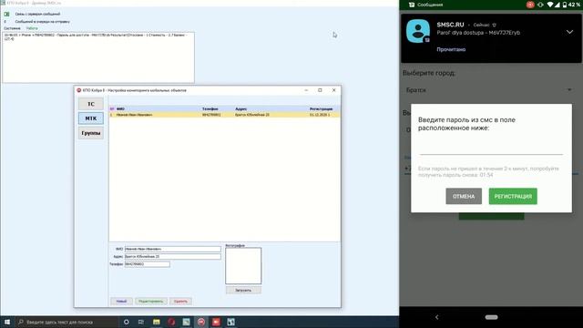Click the Регистрация column header

(321, 109)
